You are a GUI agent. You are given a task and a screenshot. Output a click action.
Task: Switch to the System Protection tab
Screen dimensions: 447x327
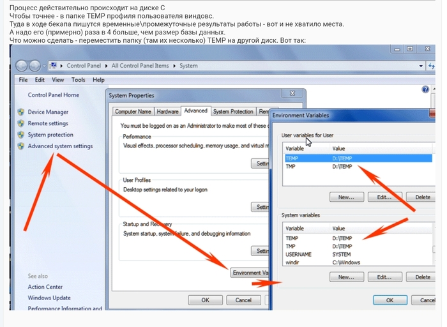click(x=233, y=112)
